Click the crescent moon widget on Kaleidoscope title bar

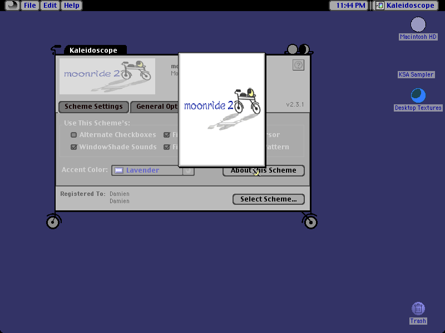[x=304, y=49]
